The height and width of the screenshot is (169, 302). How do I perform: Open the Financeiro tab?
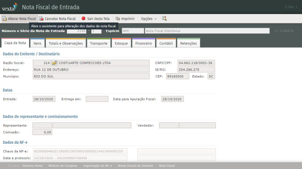pos(143,43)
